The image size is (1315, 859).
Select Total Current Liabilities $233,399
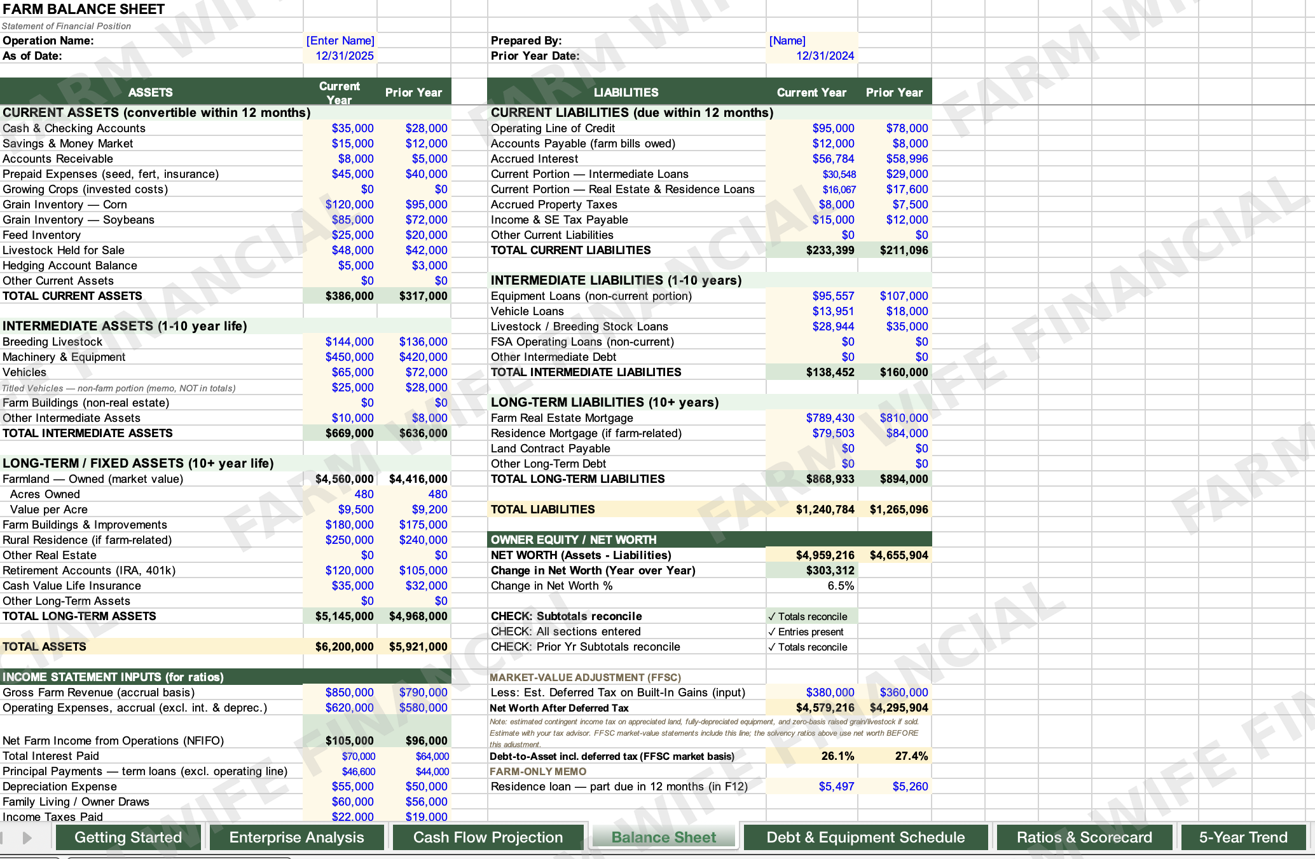pyautogui.click(x=812, y=250)
